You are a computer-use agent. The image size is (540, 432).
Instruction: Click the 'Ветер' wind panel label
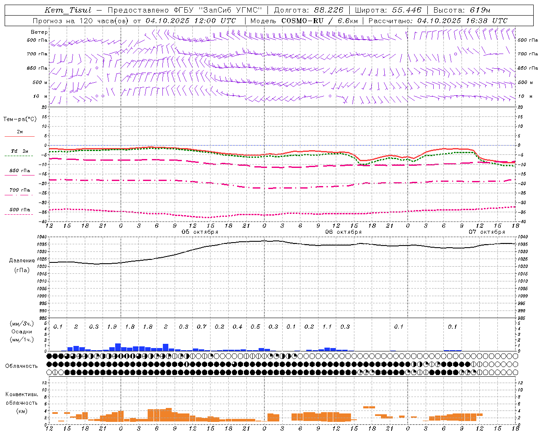[39, 32]
